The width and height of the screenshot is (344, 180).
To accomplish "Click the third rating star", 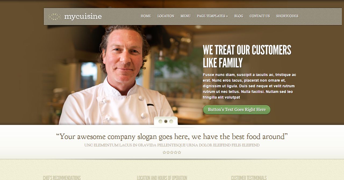I will coord(172,152).
